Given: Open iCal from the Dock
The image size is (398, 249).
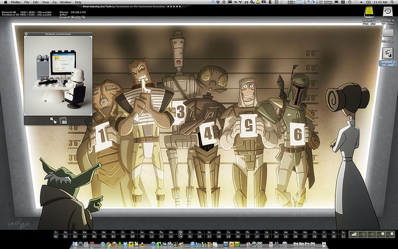Looking at the screenshot, I should [249, 244].
